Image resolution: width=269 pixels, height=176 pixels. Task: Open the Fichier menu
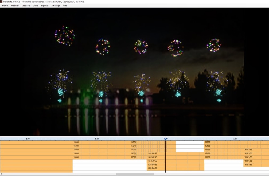(x=5, y=6)
